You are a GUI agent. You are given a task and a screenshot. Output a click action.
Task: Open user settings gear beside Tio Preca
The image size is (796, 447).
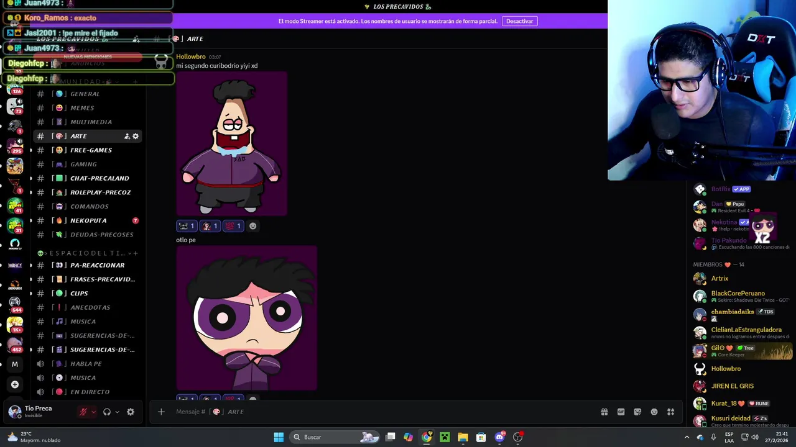(x=131, y=412)
